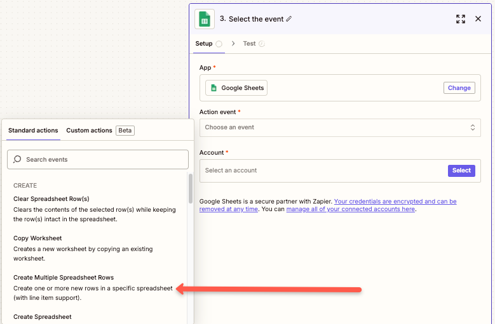The image size is (495, 324).
Task: Click the pencil rename icon beside step title
Action: 289,19
